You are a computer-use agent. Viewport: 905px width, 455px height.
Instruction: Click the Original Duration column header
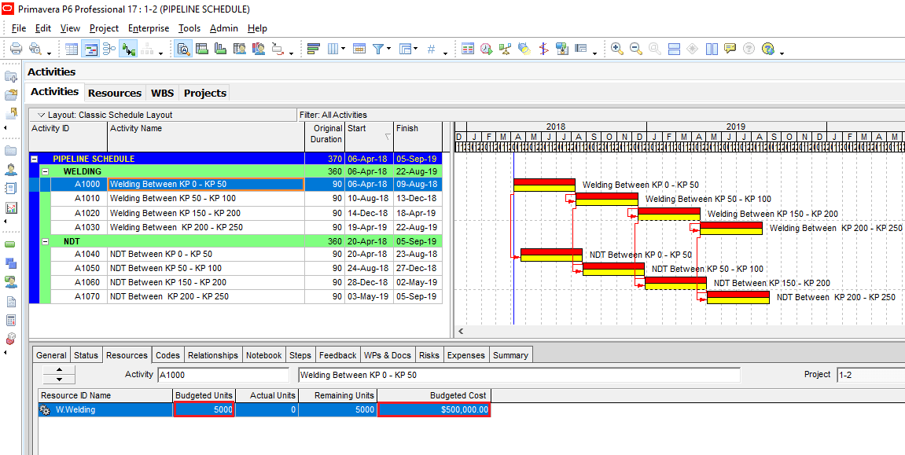[325, 137]
